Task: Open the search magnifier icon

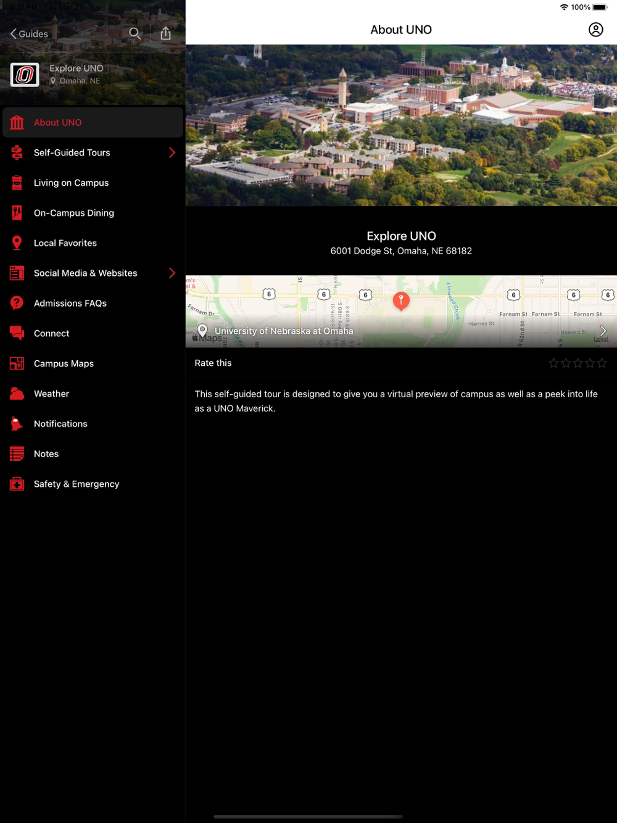Action: coord(135,33)
